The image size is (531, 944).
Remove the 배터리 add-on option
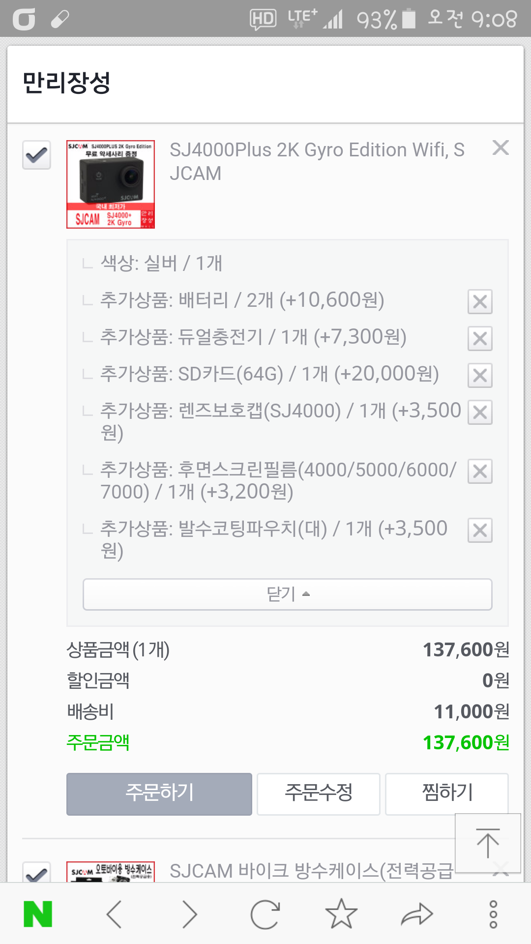pyautogui.click(x=480, y=301)
